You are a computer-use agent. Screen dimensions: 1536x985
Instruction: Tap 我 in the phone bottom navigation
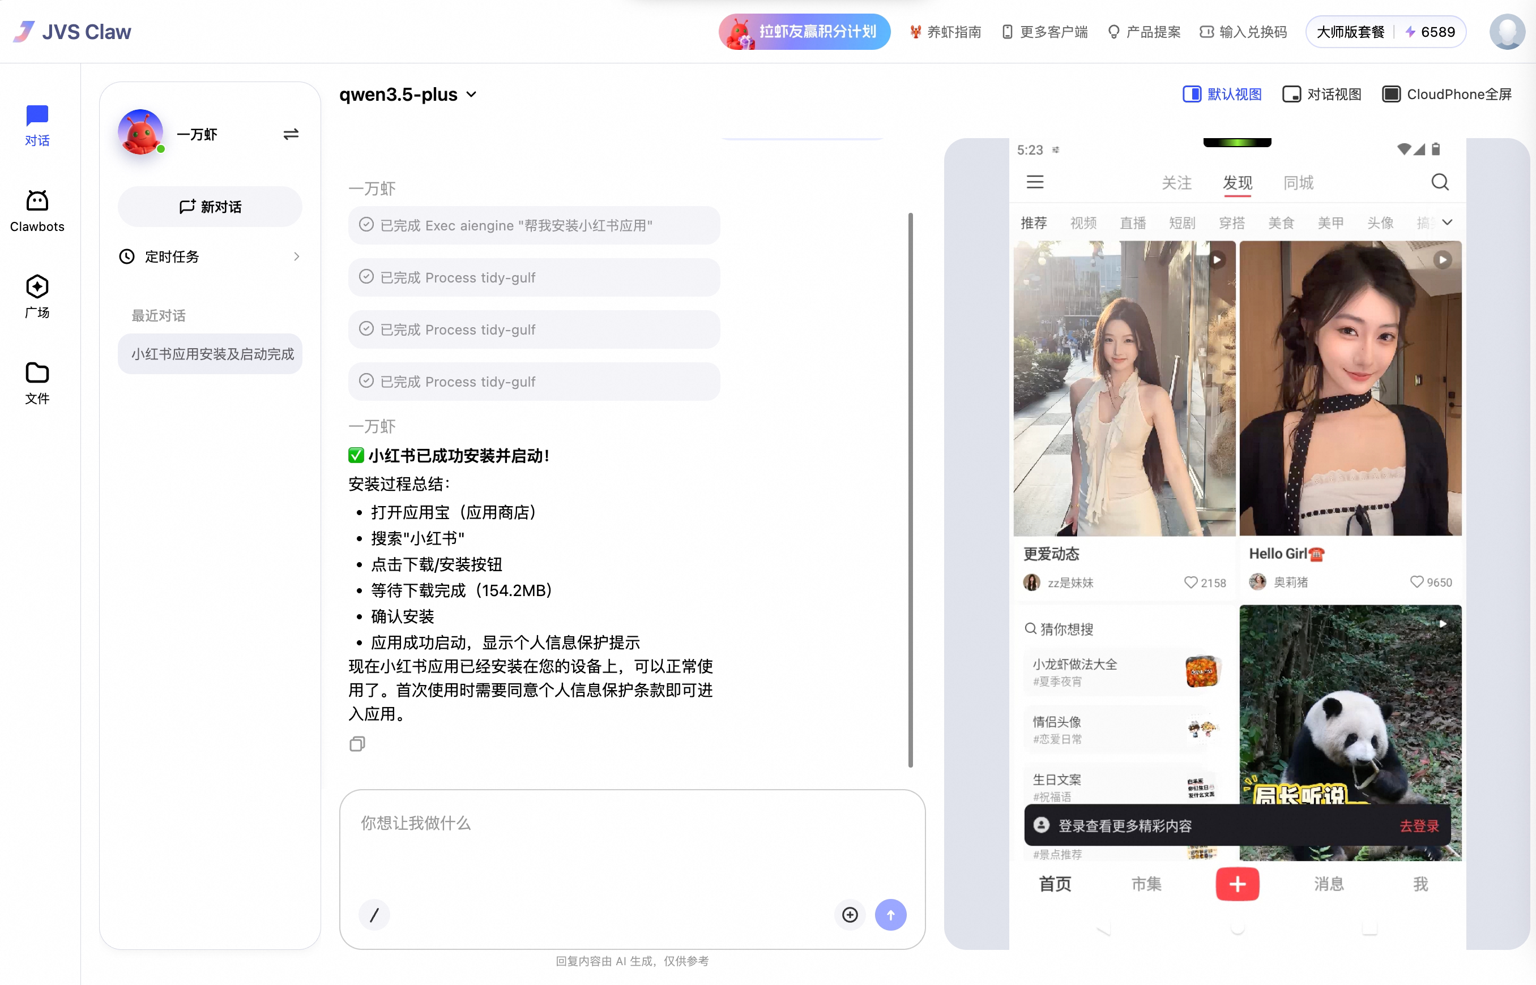point(1420,884)
